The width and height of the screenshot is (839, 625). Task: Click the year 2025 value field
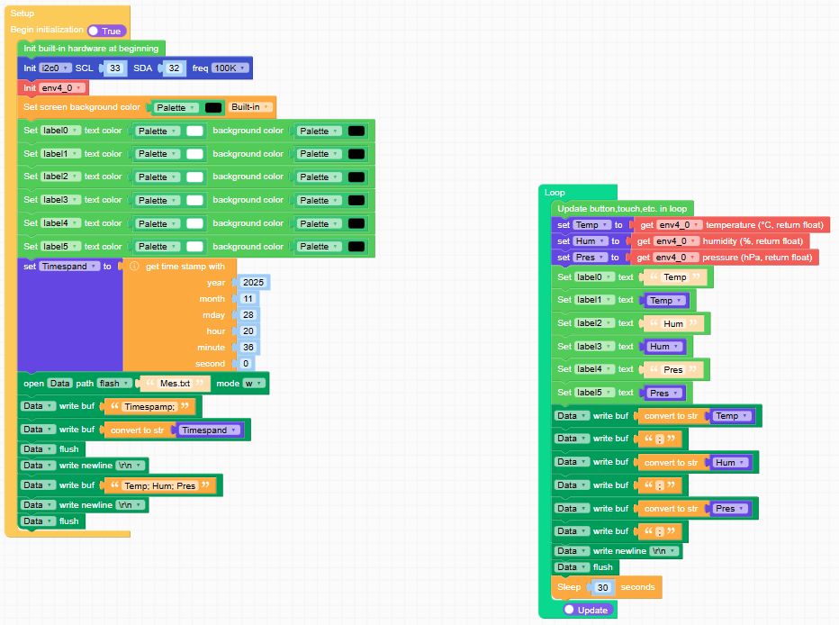click(253, 283)
